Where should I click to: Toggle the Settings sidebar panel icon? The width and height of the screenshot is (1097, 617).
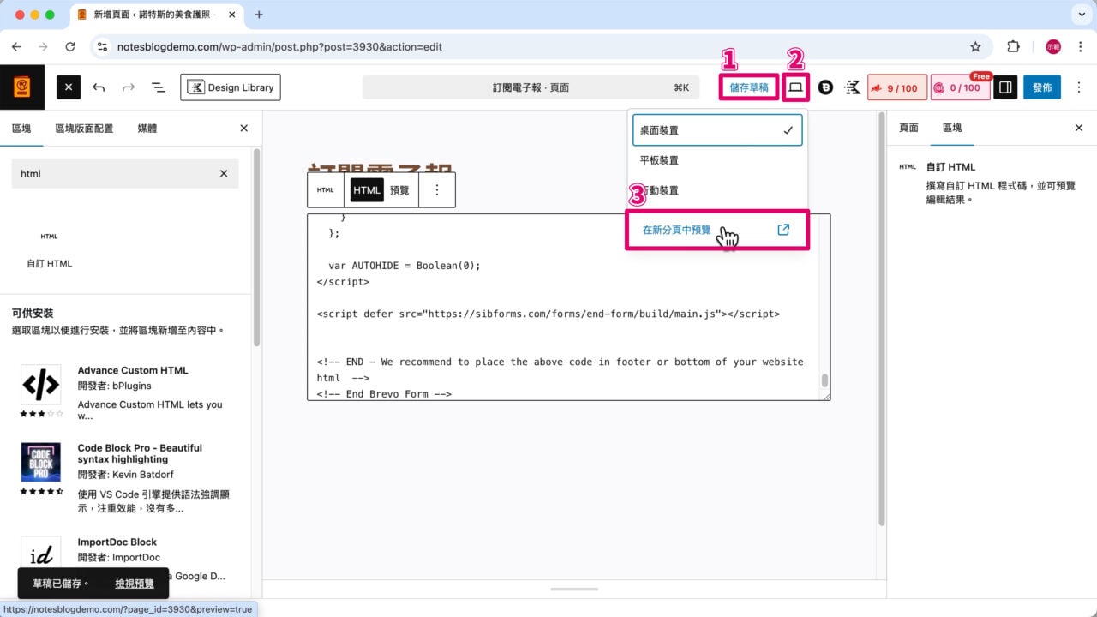[1004, 87]
